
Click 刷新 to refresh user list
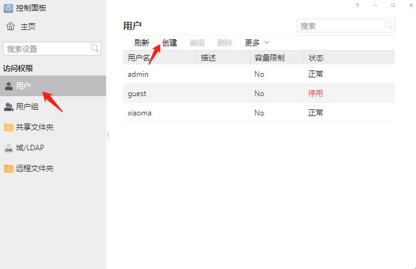pos(142,43)
